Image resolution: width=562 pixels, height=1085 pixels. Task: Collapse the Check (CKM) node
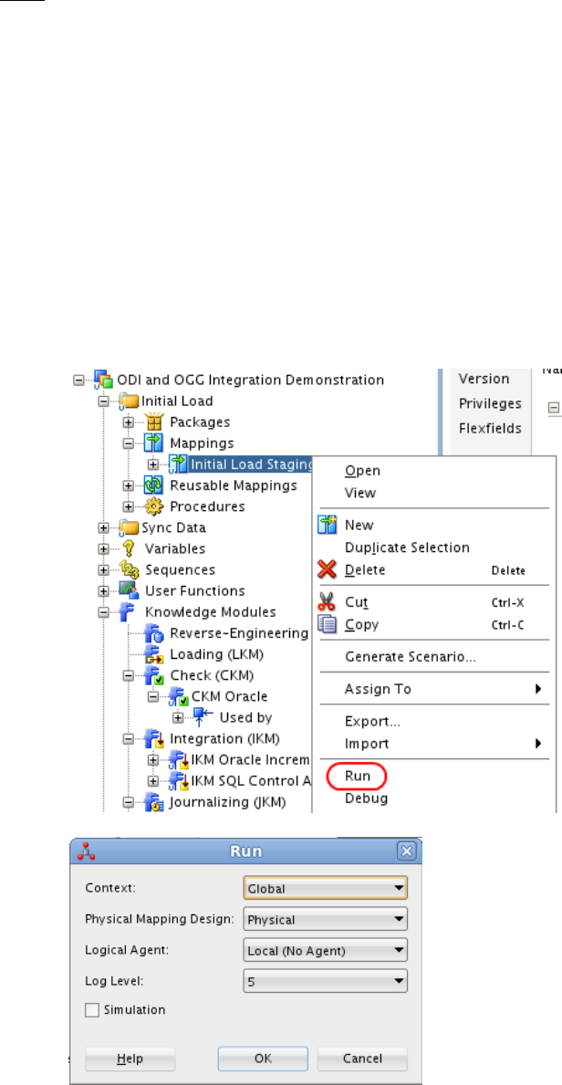tap(128, 676)
